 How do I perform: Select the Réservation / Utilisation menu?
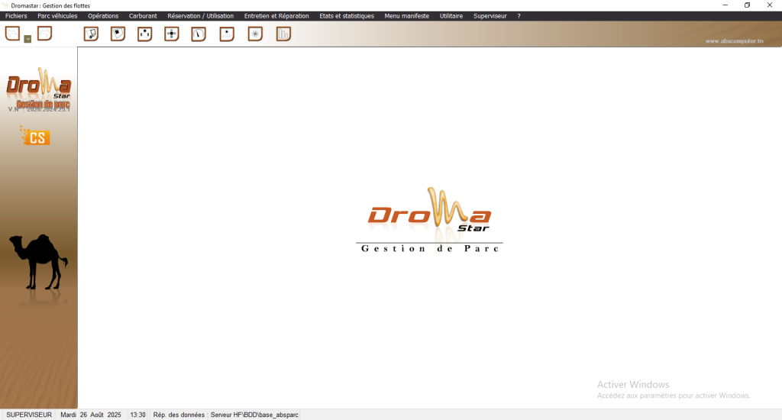(x=200, y=15)
